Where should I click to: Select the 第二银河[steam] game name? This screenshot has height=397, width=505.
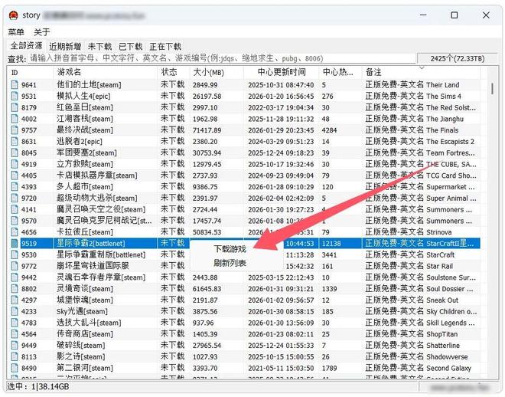(85, 368)
